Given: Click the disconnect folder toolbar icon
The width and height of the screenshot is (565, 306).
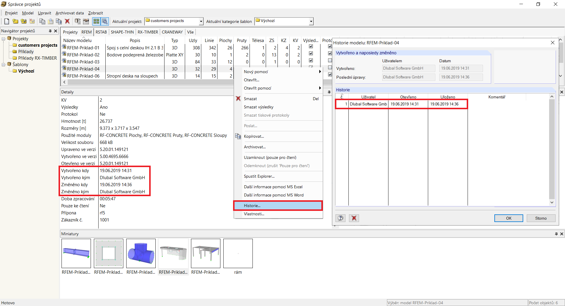Looking at the screenshot, I should [x=32, y=21].
